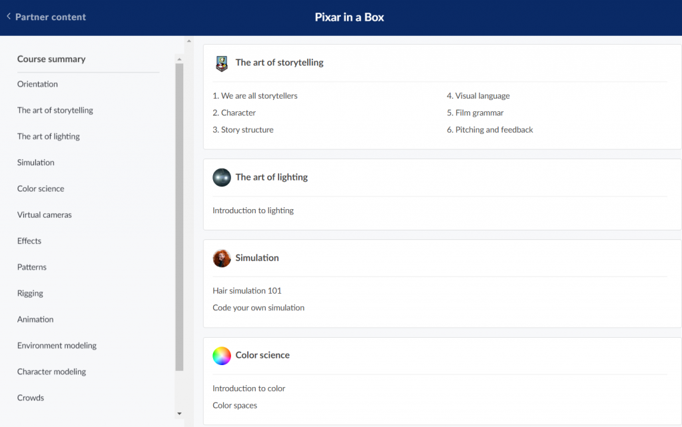
Task: Open the Introduction to lighting lesson
Action: coord(253,211)
